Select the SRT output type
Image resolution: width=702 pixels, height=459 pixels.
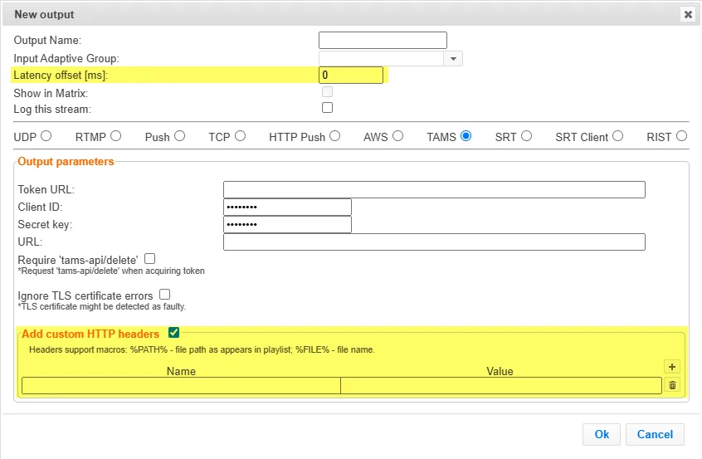[x=526, y=135]
